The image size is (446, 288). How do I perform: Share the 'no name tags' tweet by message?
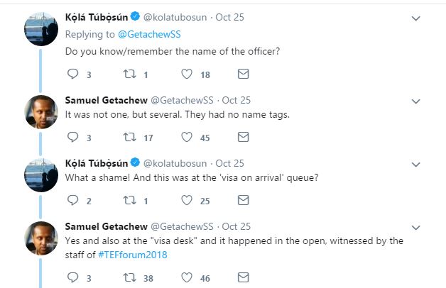[243, 137]
